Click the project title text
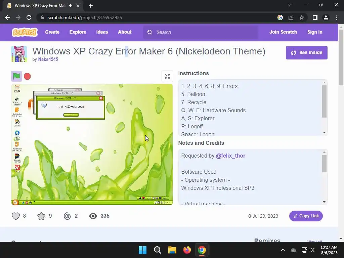Viewport: 344px width, 258px height. pyautogui.click(x=149, y=51)
